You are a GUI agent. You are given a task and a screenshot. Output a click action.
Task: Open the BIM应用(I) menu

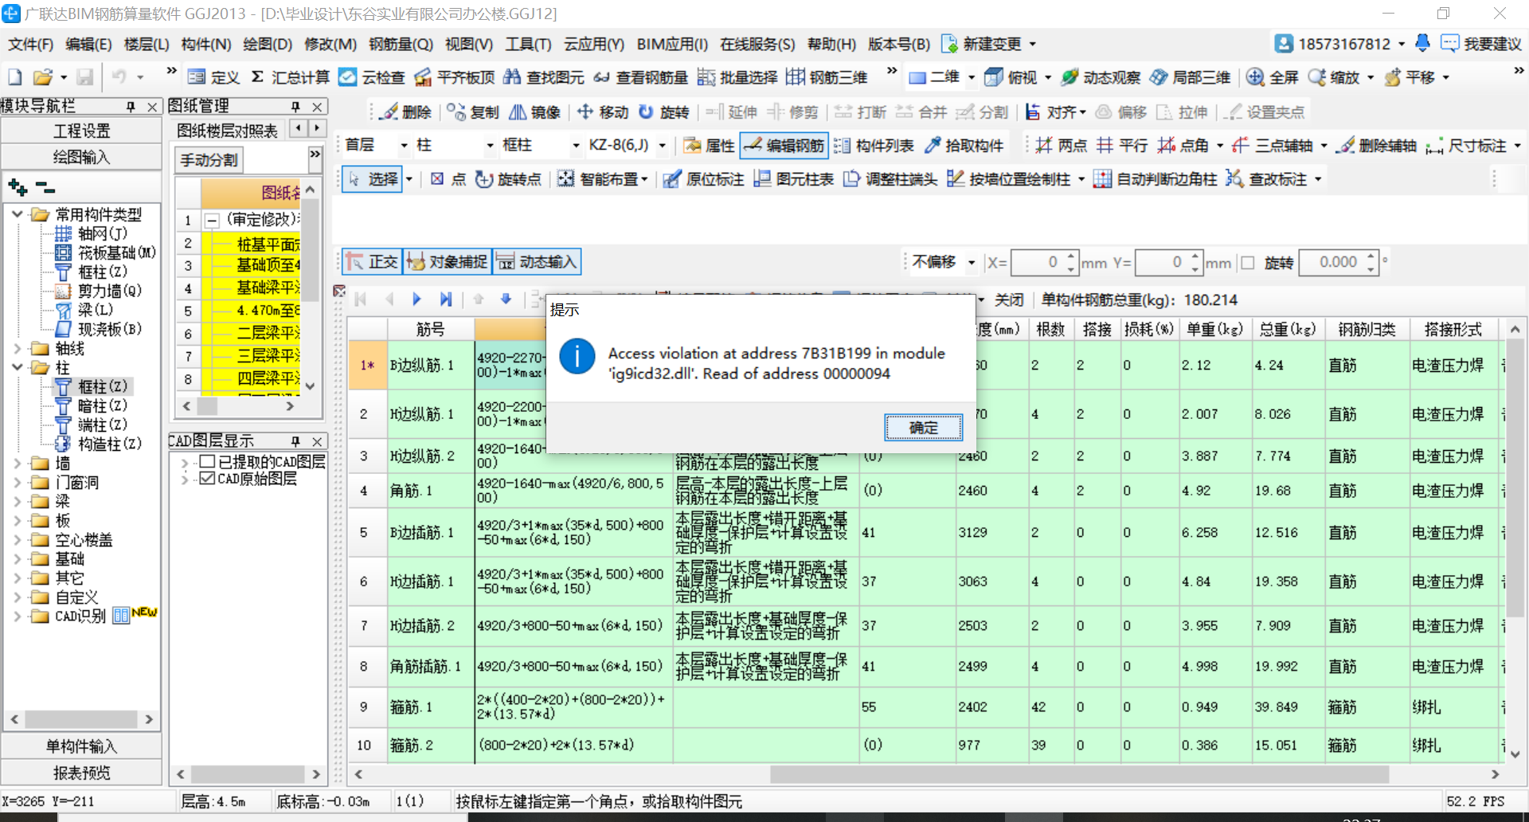tap(672, 44)
